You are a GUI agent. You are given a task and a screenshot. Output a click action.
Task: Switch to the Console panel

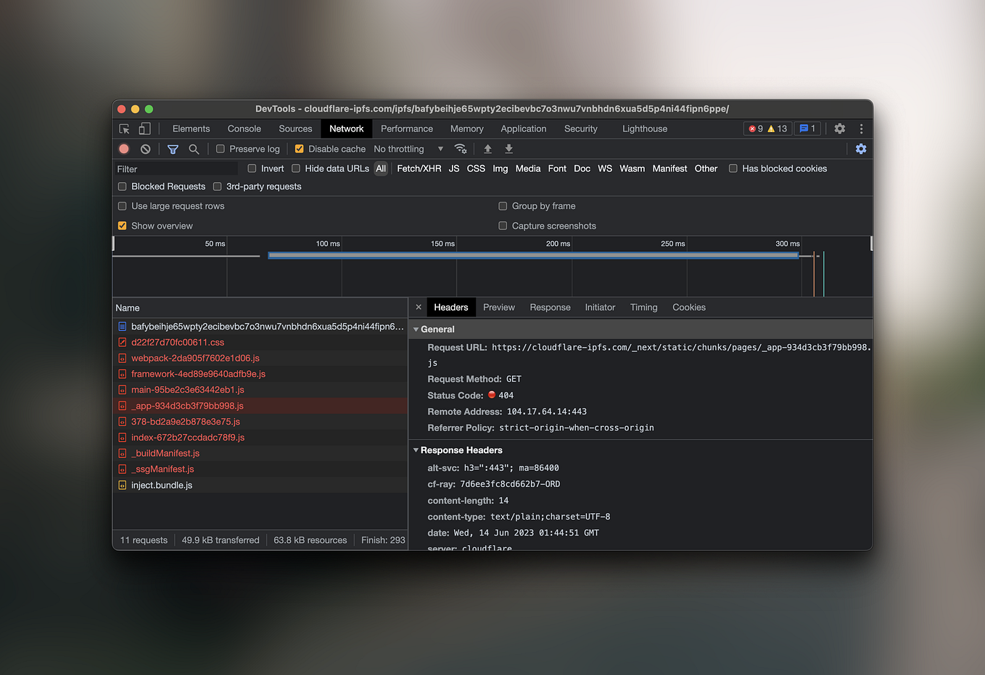244,128
